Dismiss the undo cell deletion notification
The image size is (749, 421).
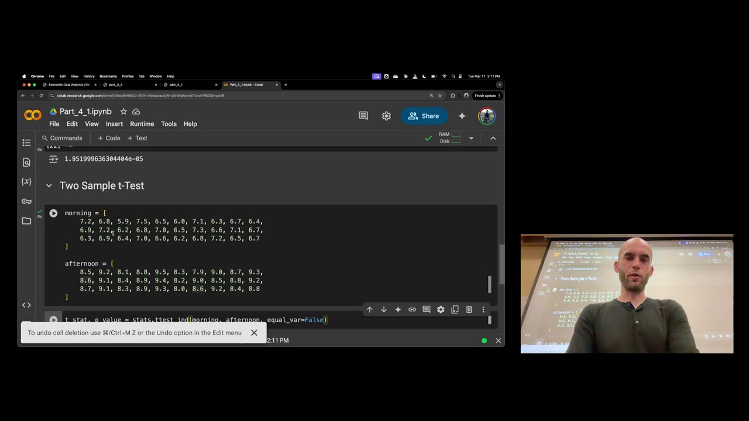click(254, 333)
